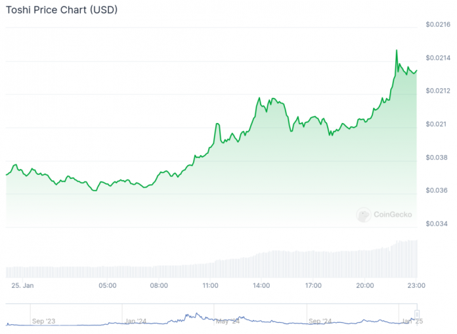Click the 23:00 time axis label

tap(416, 285)
